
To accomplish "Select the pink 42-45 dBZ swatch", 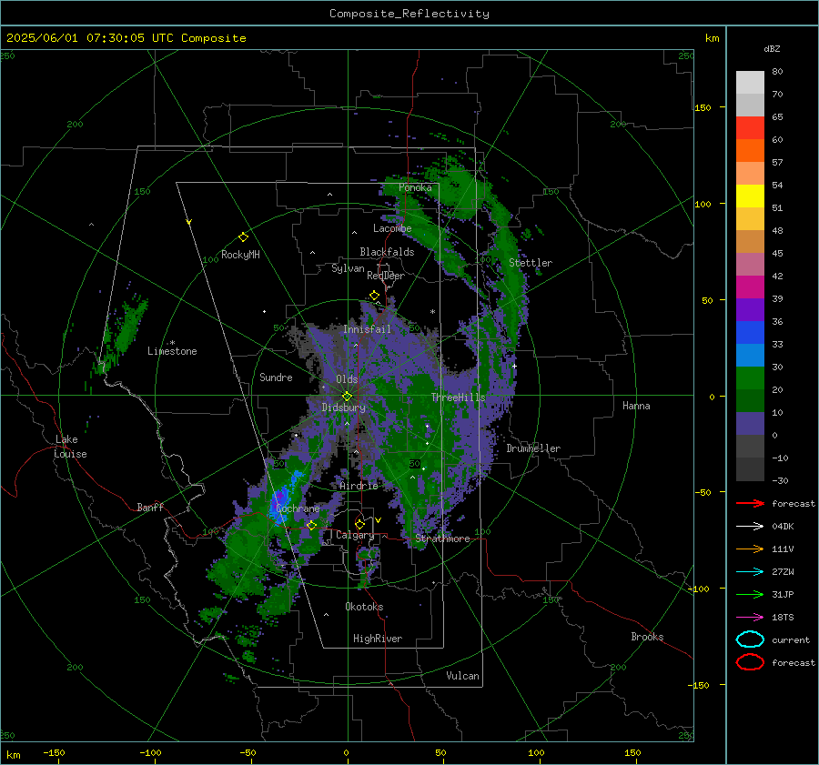I will click(x=750, y=264).
